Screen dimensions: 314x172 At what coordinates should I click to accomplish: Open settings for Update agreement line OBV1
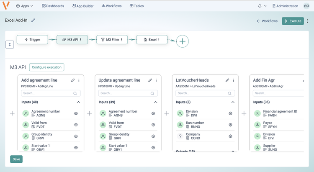(x=153, y=148)
